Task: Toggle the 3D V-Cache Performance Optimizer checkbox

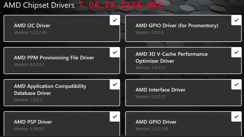Action: pos(236,52)
